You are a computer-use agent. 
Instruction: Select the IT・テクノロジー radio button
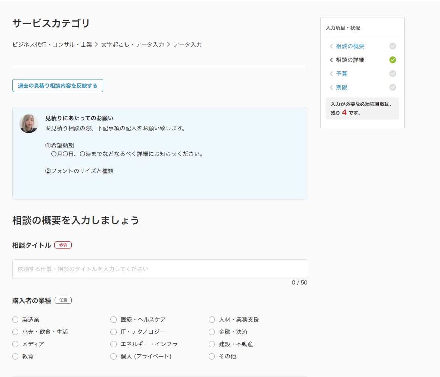[113, 332]
